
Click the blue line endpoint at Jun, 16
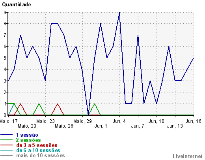coord(194,58)
